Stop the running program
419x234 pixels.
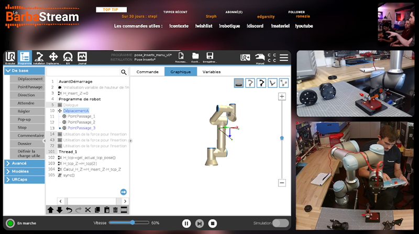213,224
